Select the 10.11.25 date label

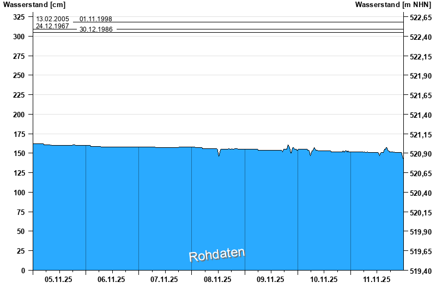pos(324,279)
